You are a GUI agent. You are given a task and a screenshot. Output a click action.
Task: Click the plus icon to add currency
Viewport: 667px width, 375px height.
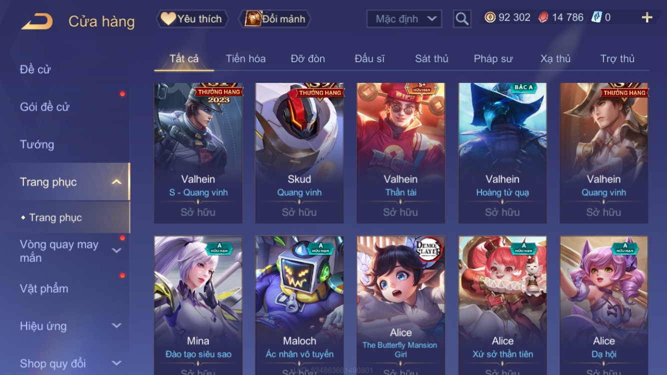tap(647, 18)
